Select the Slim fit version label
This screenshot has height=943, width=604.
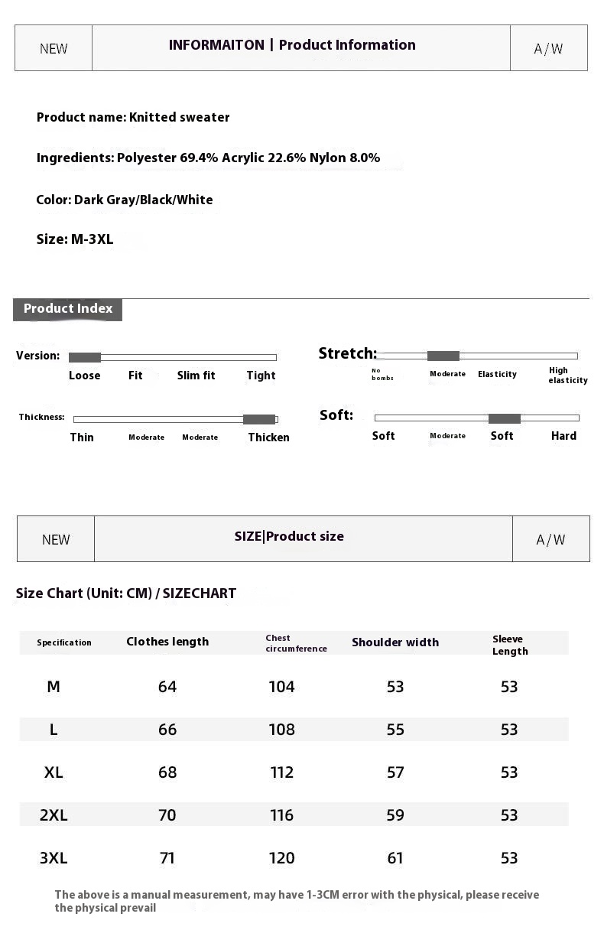[x=196, y=376]
